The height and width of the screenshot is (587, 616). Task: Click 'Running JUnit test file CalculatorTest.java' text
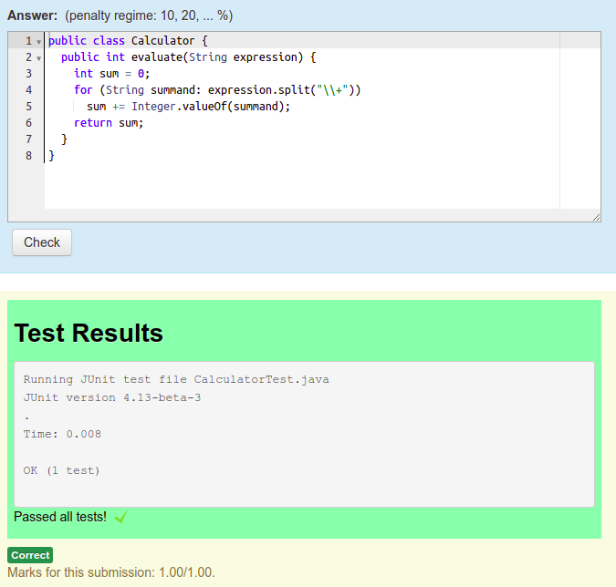(x=176, y=379)
